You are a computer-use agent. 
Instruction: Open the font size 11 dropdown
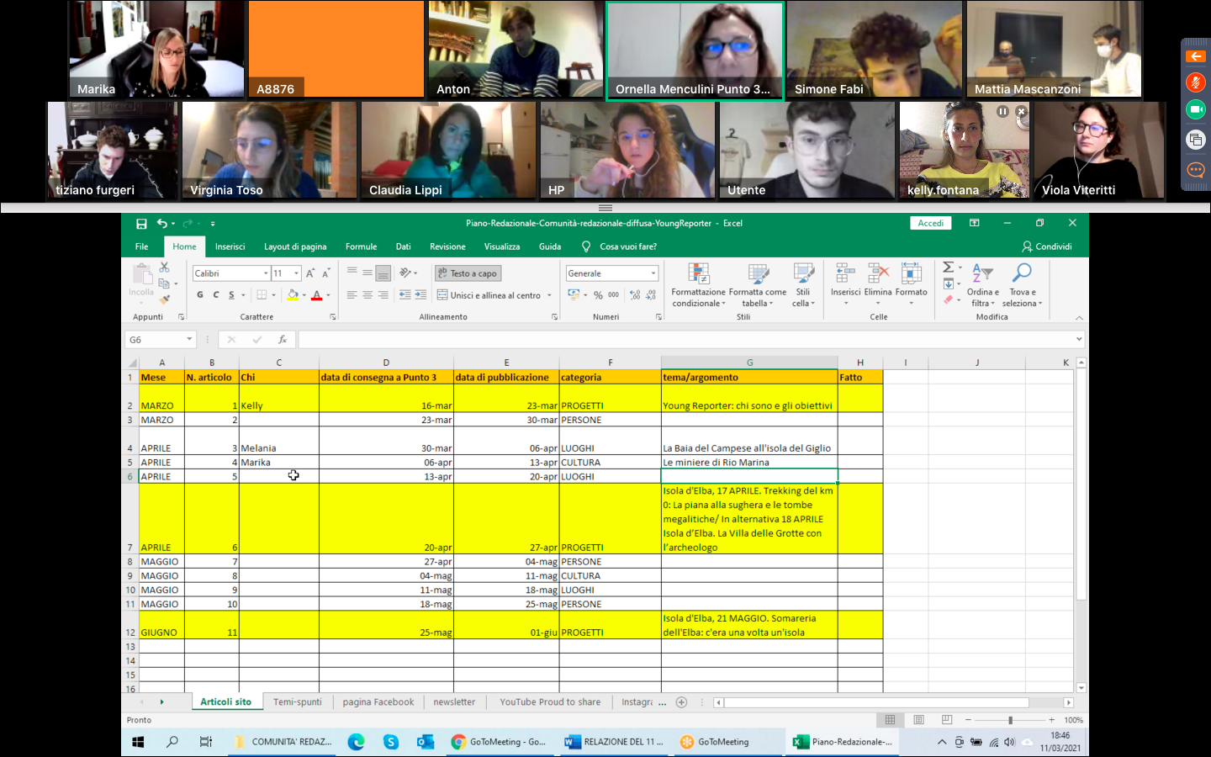[297, 273]
